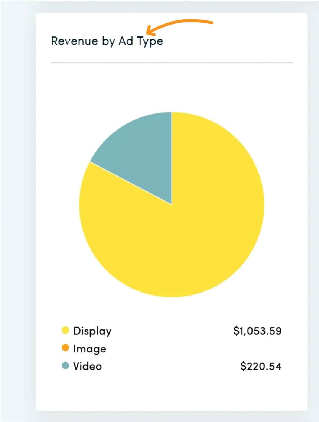Screen dimensions: 319x422
Task: Click the orange Image legend dot
Action: click(65, 348)
